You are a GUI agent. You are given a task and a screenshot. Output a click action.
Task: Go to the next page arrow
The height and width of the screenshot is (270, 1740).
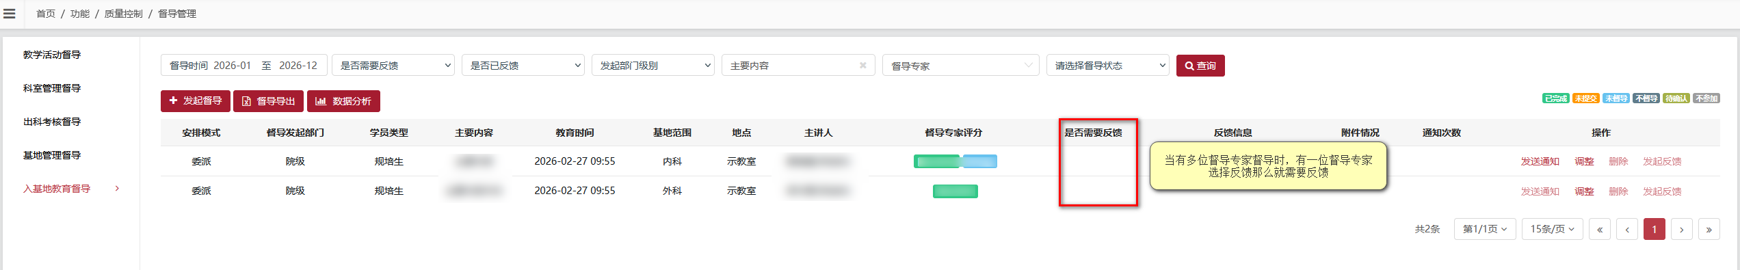(1681, 230)
